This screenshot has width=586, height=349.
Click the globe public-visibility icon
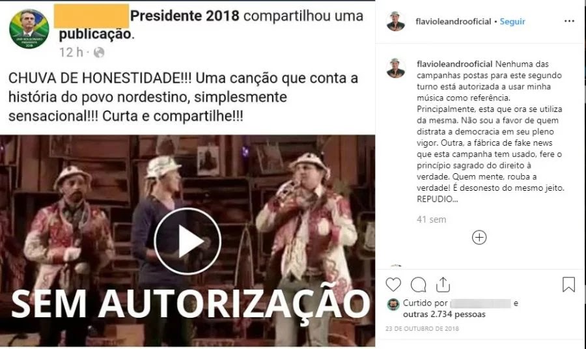click(x=99, y=53)
